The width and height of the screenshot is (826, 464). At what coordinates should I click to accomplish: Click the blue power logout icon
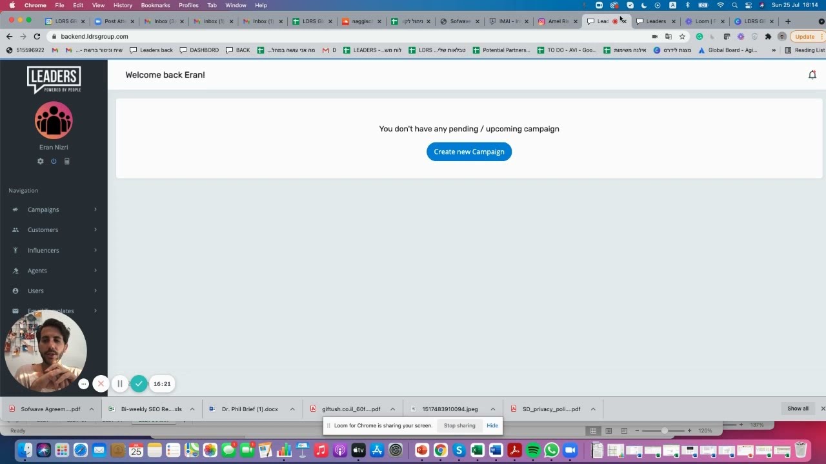pyautogui.click(x=54, y=161)
